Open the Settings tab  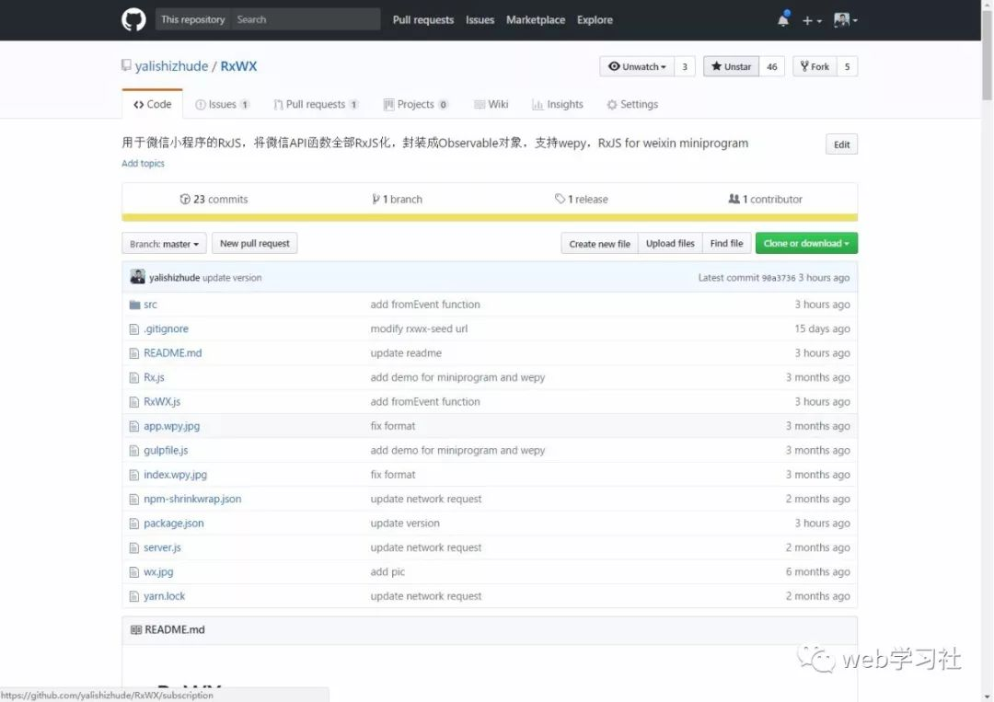(x=632, y=105)
